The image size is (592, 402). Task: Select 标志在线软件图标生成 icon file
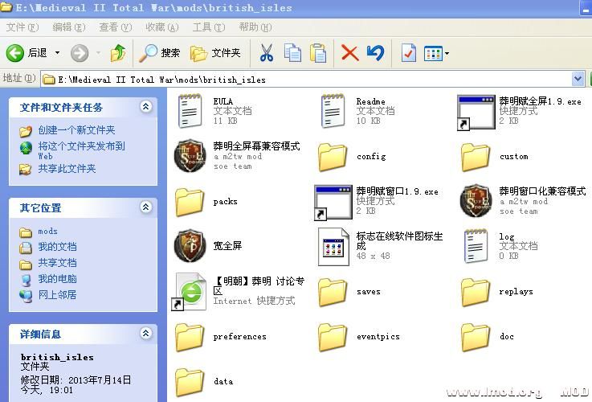pyautogui.click(x=333, y=247)
